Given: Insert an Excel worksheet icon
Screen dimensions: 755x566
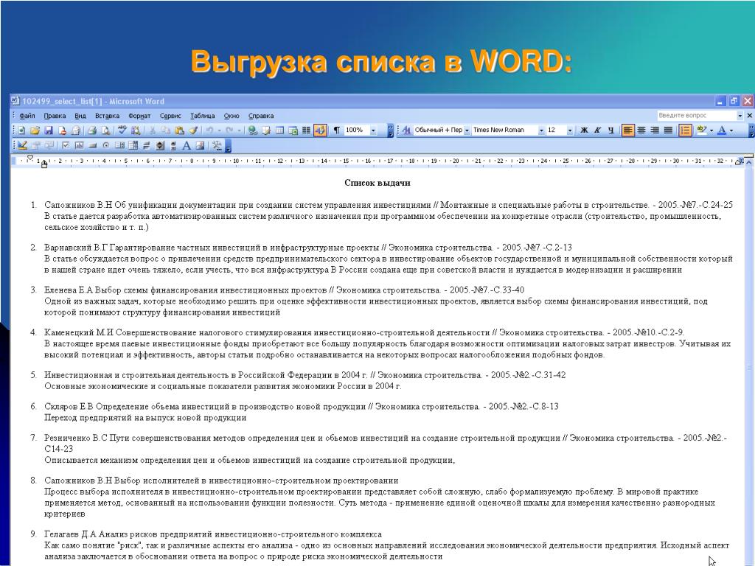Looking at the screenshot, I should tap(293, 130).
